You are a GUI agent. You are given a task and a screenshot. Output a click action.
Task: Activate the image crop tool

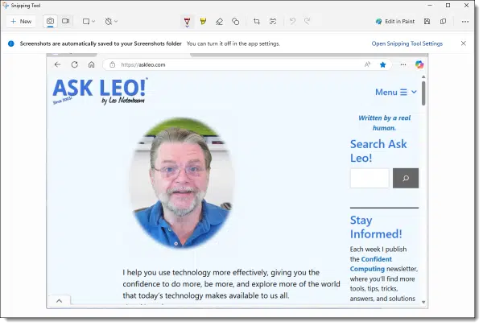[257, 22]
